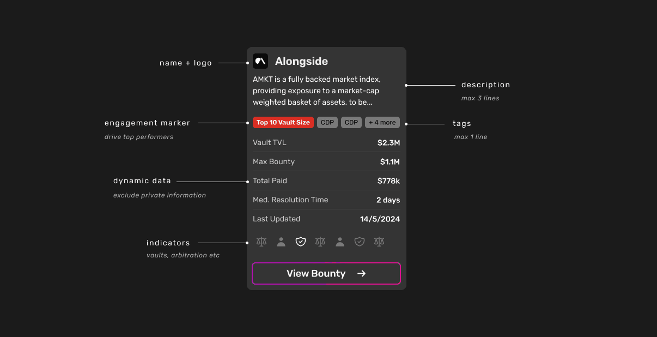Click the Med. Resolution Time label
This screenshot has width=657, height=337.
[291, 200]
